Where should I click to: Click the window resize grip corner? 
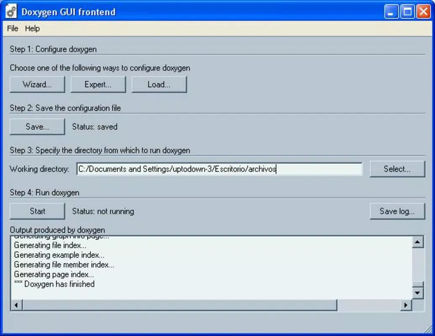coord(428,329)
